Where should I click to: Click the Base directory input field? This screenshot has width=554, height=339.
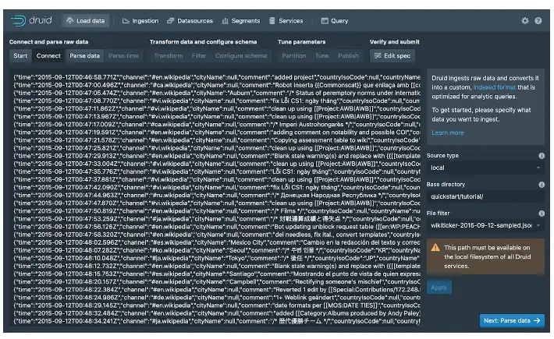pyautogui.click(x=485, y=196)
